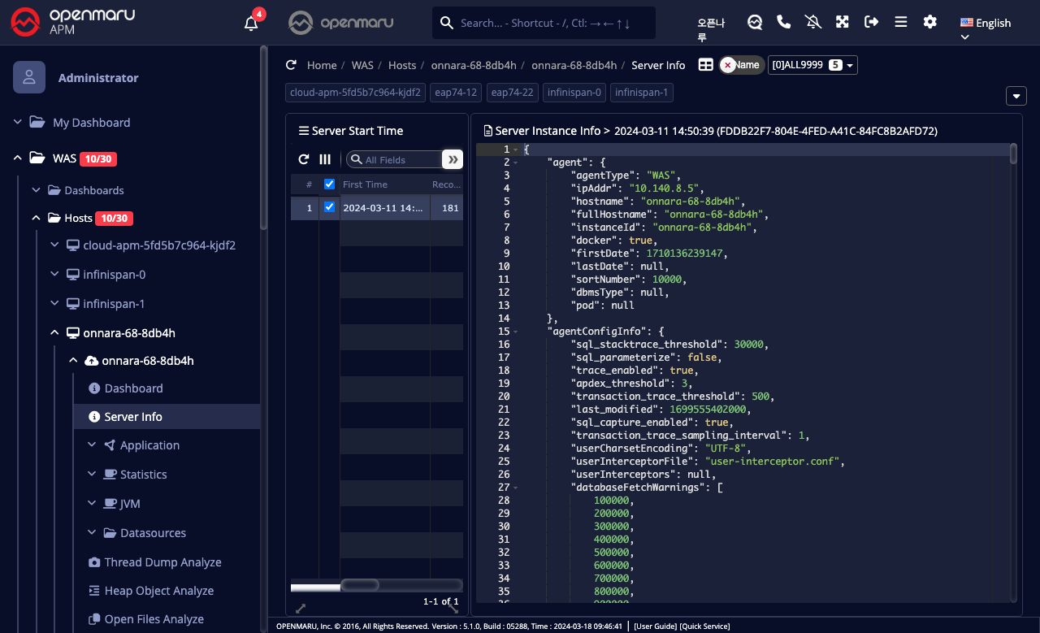Open the notifications bell with badge 4
Screen dimensions: 1040x633
251,23
